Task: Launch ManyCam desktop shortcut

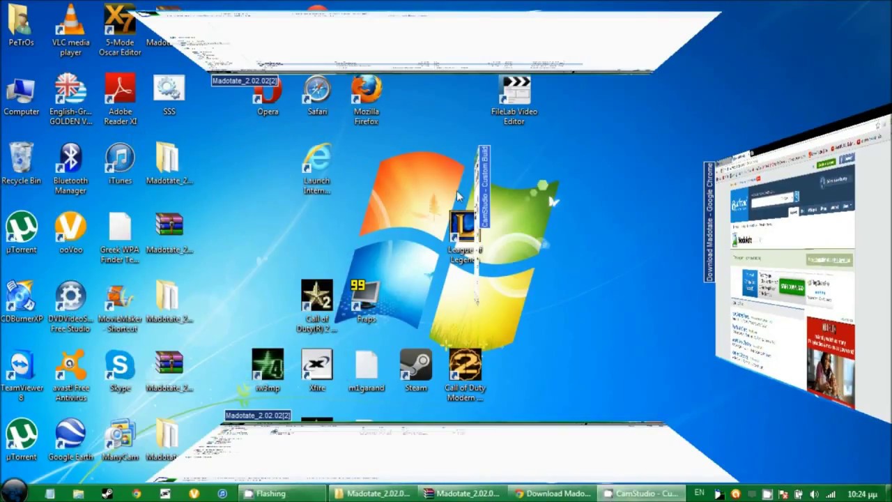Action: (x=120, y=440)
